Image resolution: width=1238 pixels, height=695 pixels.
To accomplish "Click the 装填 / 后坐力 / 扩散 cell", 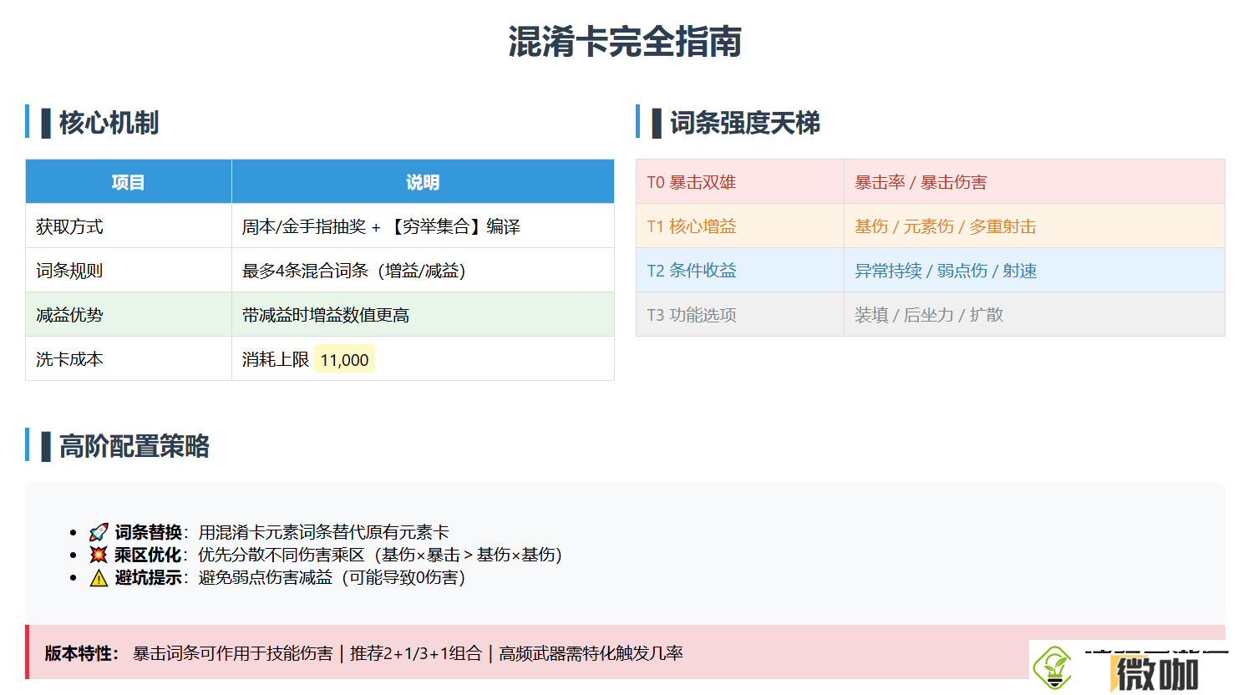I will (1034, 315).
